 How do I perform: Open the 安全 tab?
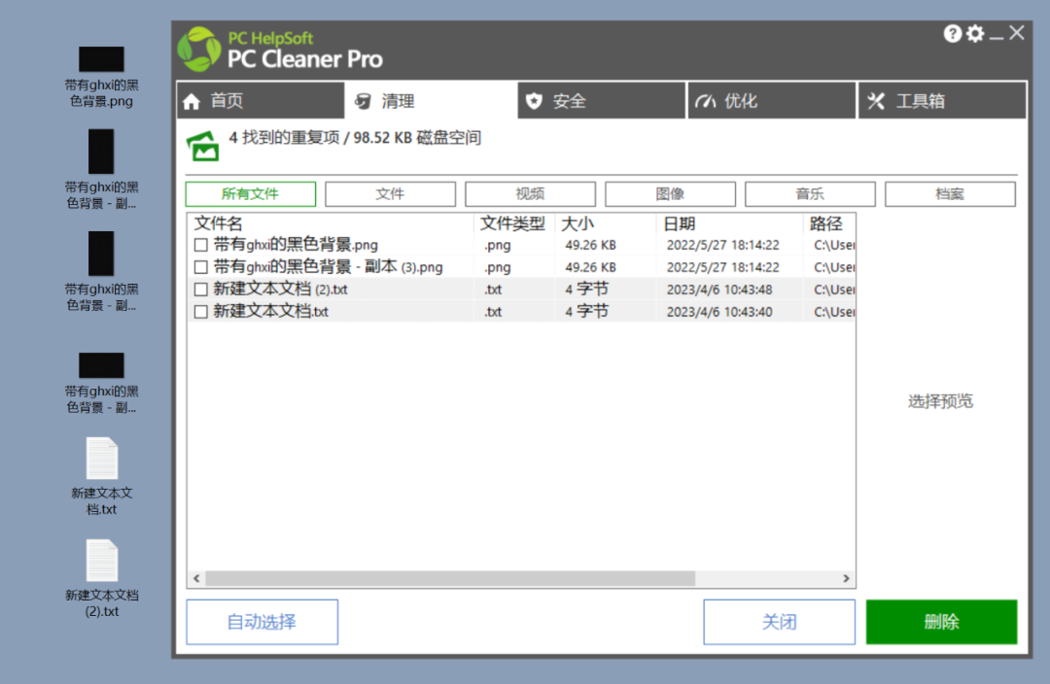(x=602, y=100)
